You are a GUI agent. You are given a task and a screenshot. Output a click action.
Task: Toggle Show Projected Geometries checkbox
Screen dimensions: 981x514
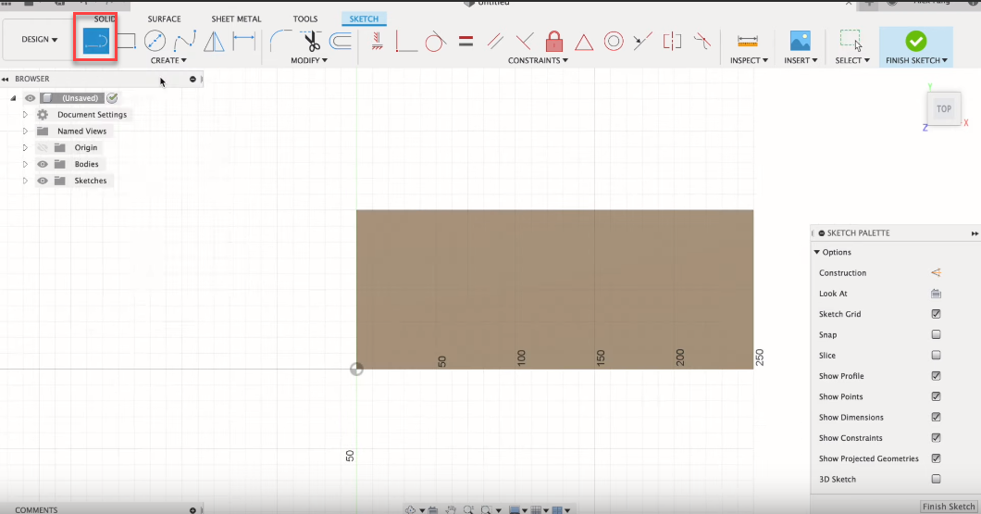[x=936, y=459]
